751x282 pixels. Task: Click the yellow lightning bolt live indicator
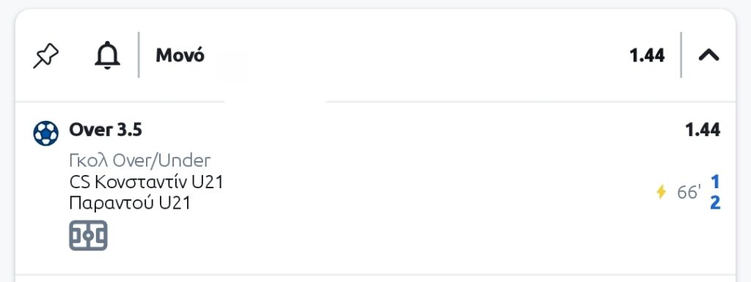(661, 192)
